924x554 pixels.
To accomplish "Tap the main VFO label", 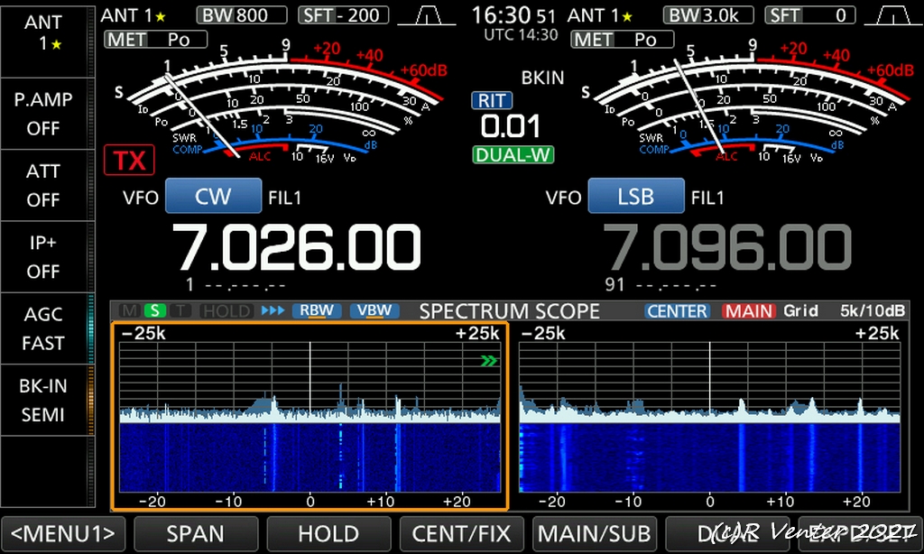I will [140, 198].
